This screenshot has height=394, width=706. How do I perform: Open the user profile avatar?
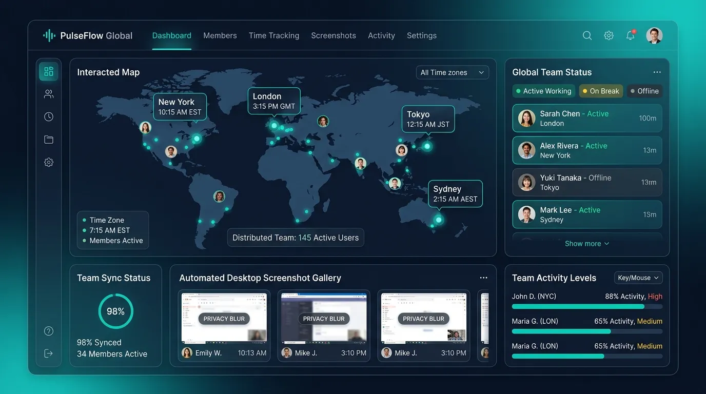[x=654, y=35]
